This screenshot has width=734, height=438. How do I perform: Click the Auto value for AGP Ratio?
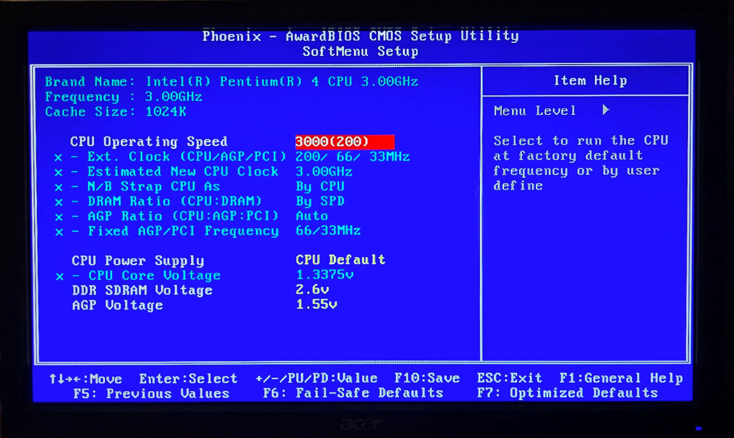[312, 216]
